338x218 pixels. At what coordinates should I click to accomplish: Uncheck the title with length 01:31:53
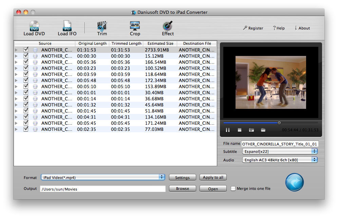pos(26,49)
